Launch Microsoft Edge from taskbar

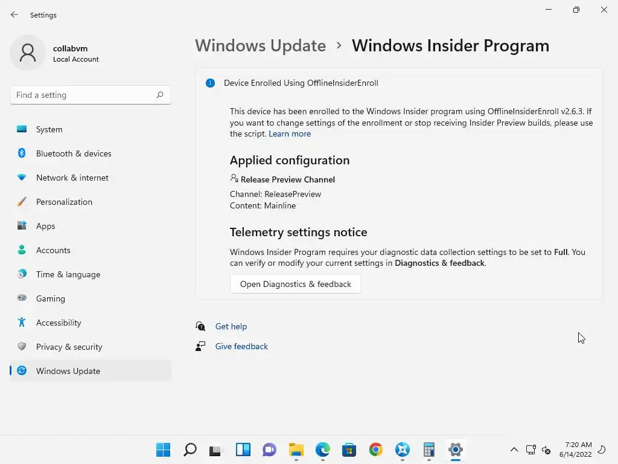coord(322,449)
